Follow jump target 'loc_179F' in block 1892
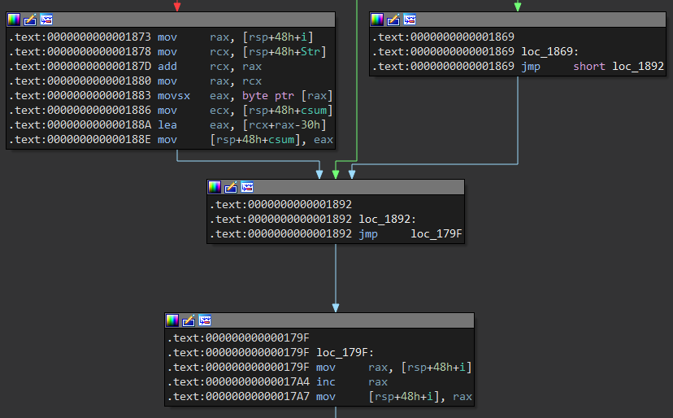673x418 pixels. pos(436,233)
